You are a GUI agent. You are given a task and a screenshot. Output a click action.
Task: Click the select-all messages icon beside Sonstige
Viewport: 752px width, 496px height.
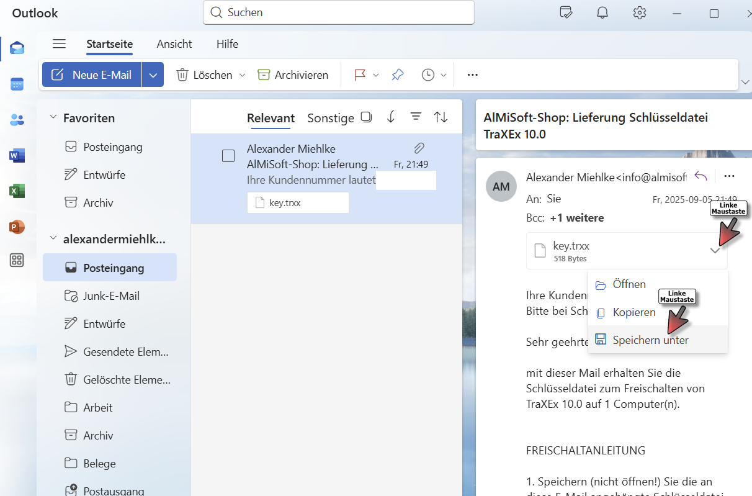coord(367,117)
